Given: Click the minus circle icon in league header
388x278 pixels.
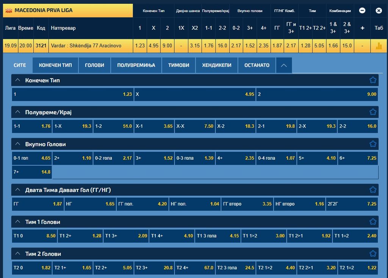Looking at the screenshot, I should click(x=362, y=10).
